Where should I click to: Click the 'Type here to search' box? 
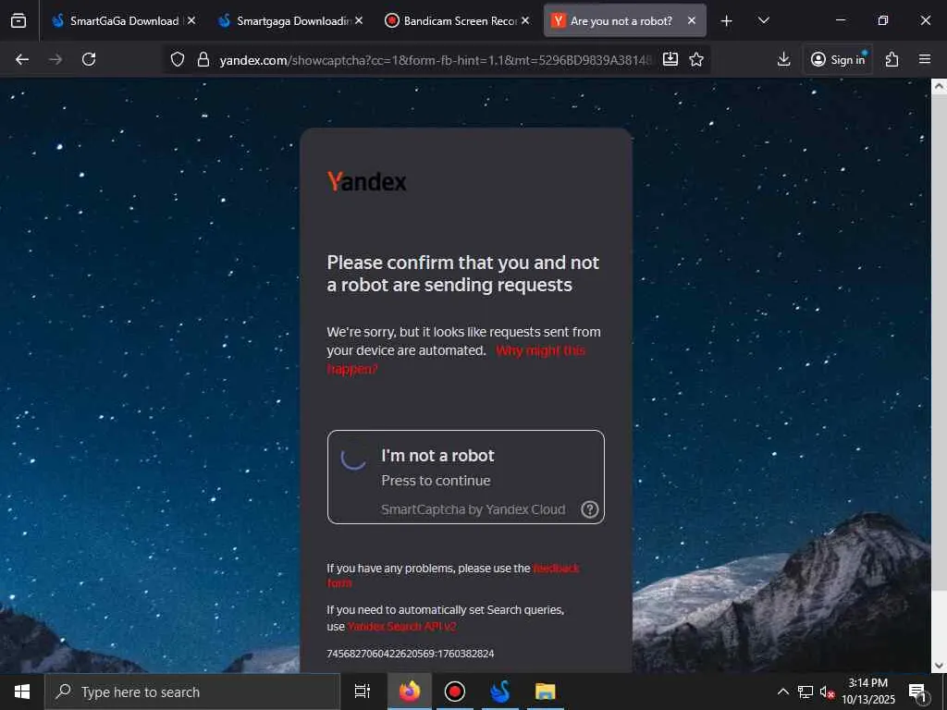pos(192,692)
